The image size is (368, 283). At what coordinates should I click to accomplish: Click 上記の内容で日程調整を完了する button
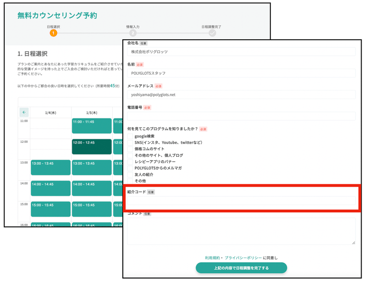click(x=241, y=268)
